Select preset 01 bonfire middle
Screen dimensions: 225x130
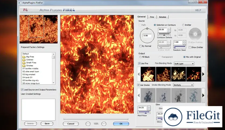click(30, 68)
